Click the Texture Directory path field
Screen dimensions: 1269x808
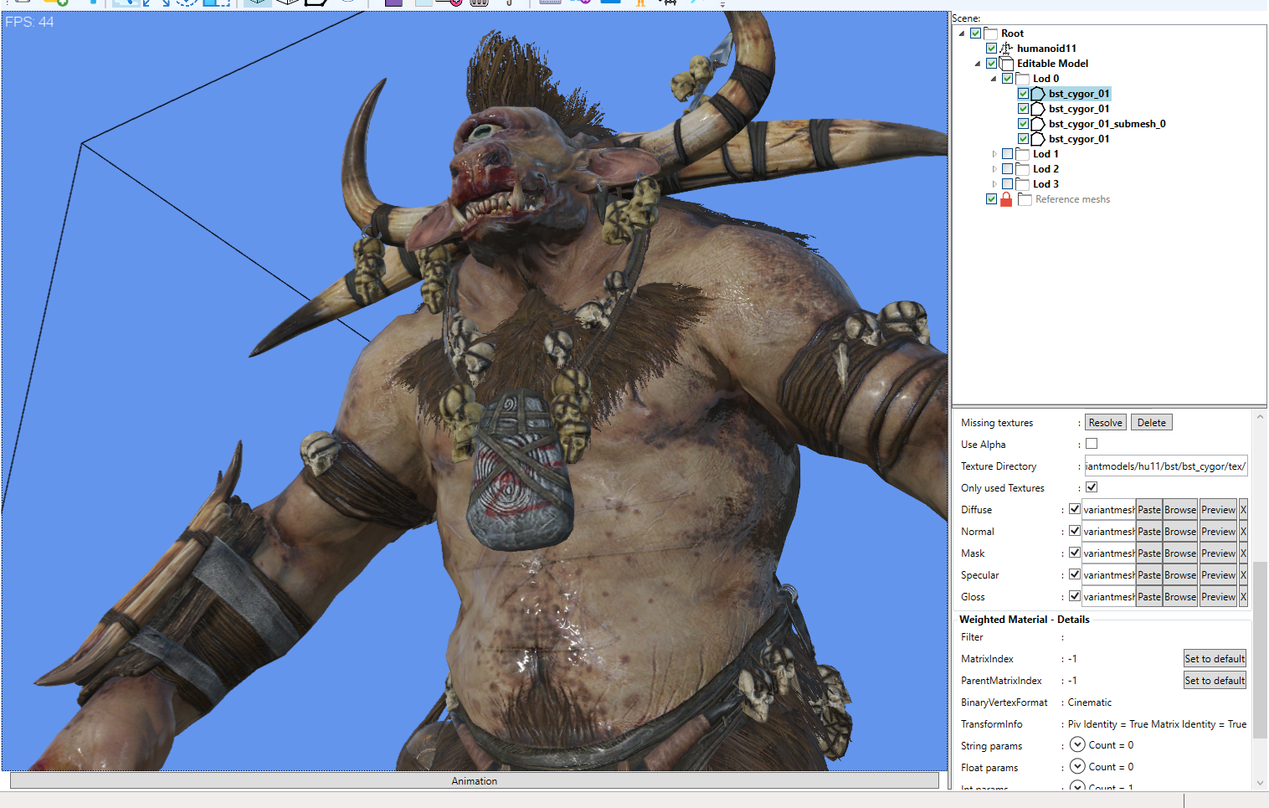pyautogui.click(x=1166, y=466)
